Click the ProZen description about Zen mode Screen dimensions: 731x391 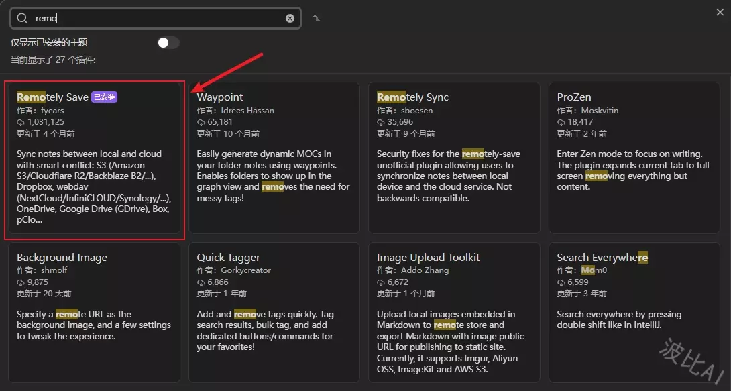pyautogui.click(x=633, y=170)
